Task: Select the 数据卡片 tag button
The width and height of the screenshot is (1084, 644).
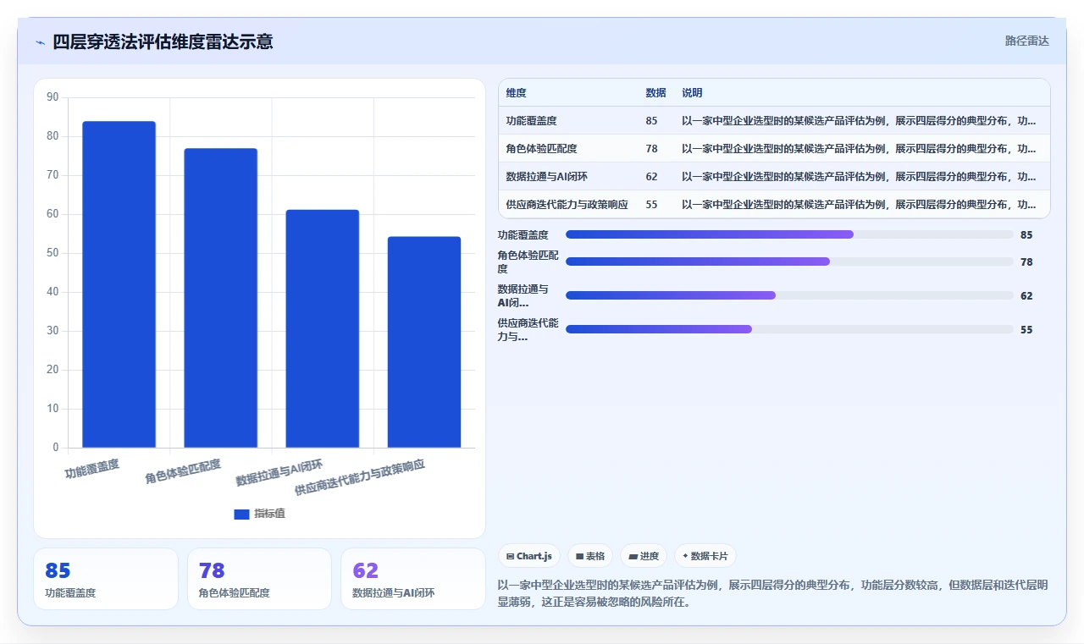Action: point(705,556)
